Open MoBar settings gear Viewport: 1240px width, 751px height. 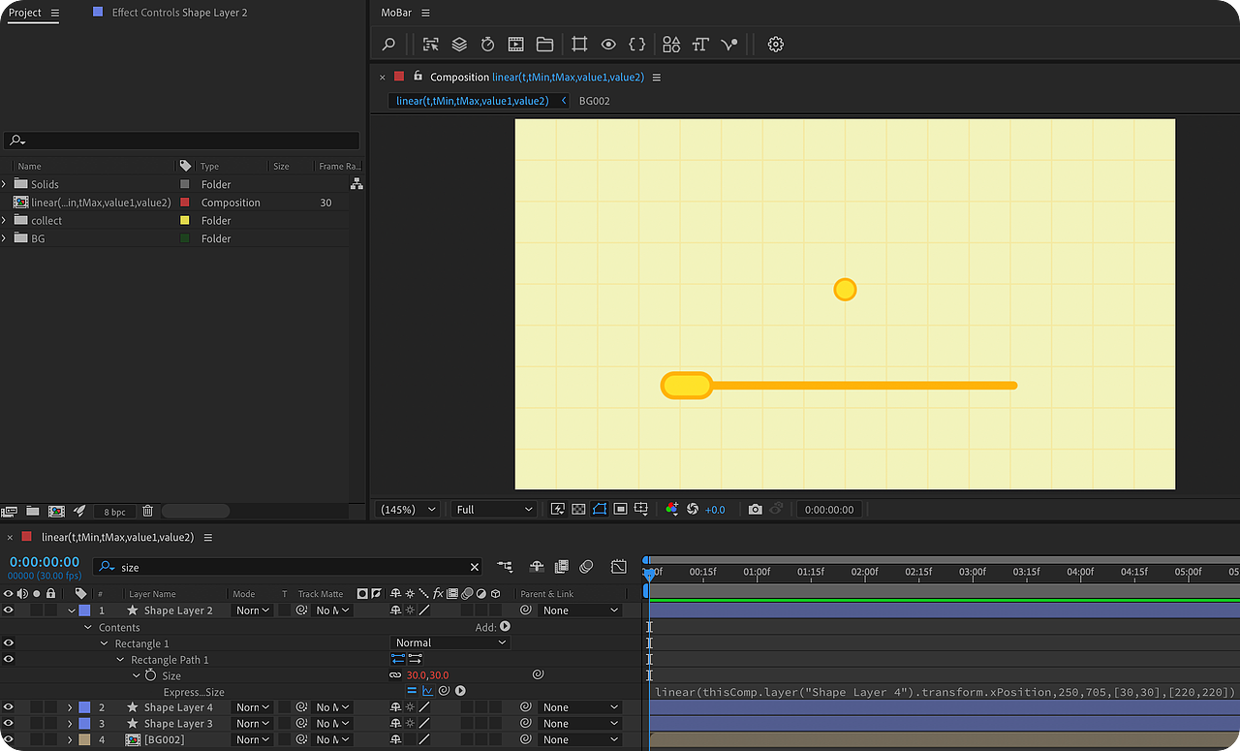click(775, 45)
